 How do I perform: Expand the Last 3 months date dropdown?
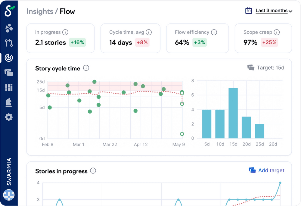[x=274, y=11]
